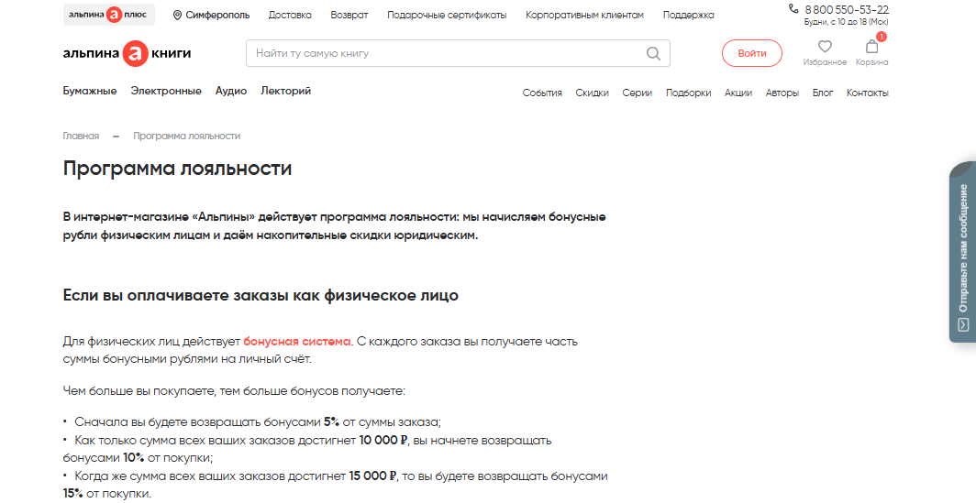Go to Аудио section
This screenshot has width=976, height=503.
pyautogui.click(x=231, y=91)
